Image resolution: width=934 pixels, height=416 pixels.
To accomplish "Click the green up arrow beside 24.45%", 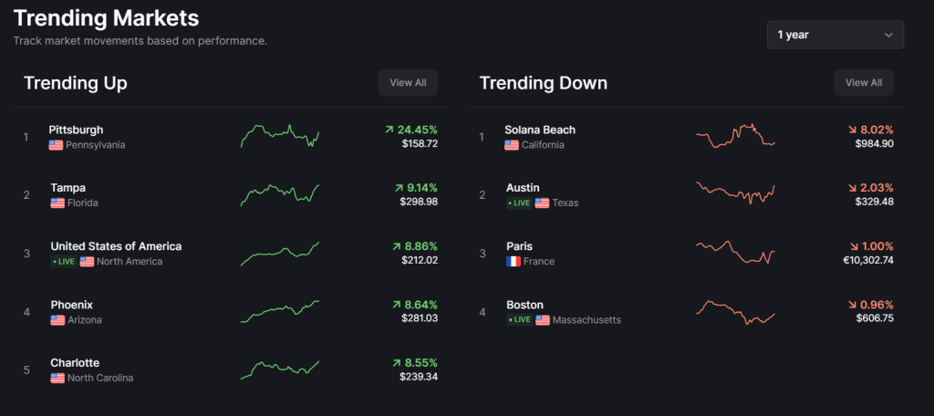I will pyautogui.click(x=389, y=130).
